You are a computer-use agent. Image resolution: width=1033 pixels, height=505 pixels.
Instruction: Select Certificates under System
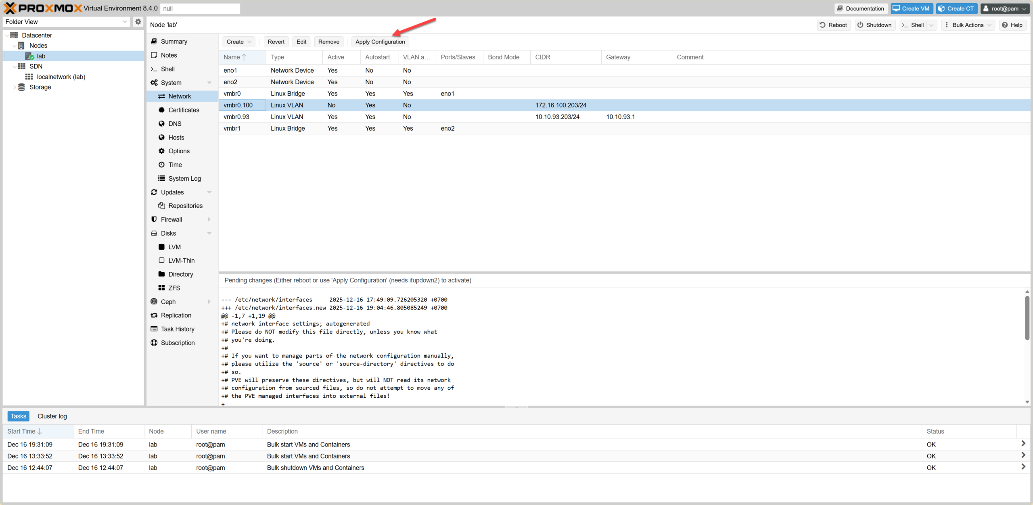coord(184,110)
